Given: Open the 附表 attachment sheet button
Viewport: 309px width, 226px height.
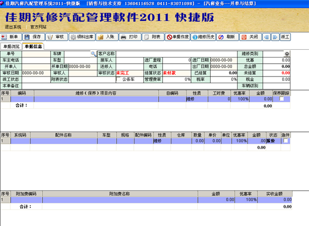Looking at the screenshot, I should pos(153,37).
